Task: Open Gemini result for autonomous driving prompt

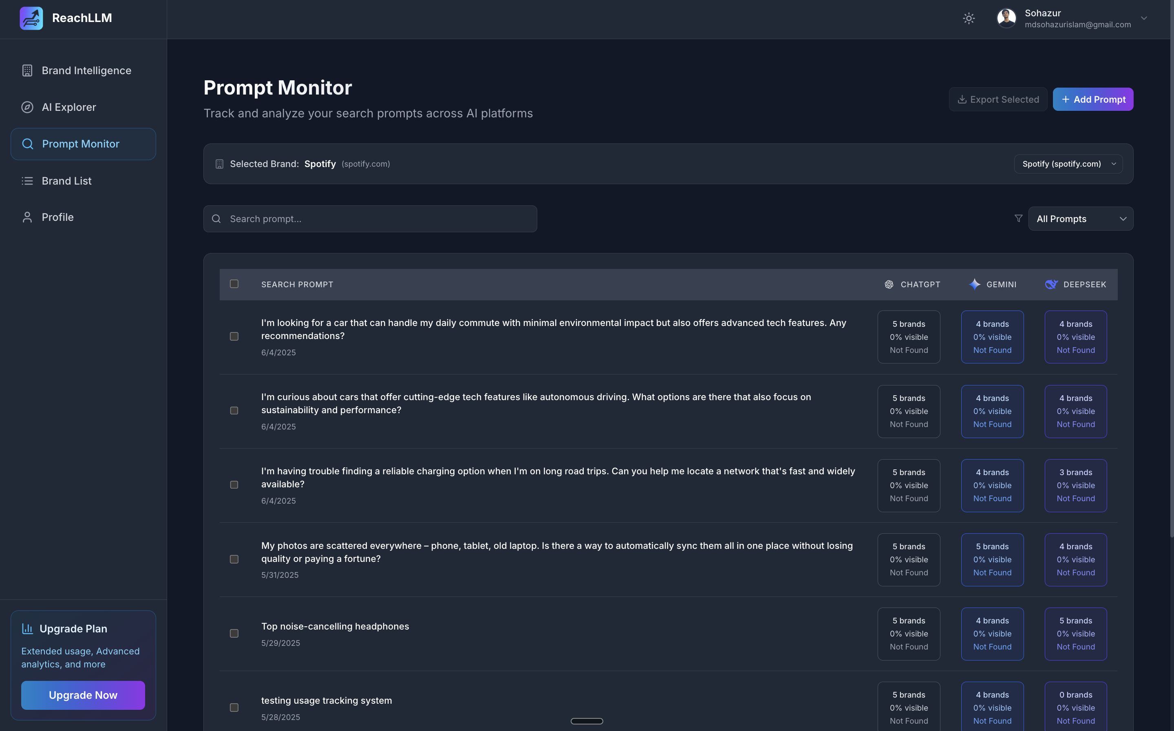Action: (992, 412)
